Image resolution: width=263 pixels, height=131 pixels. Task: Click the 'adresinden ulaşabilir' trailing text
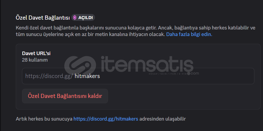click(x=163, y=119)
